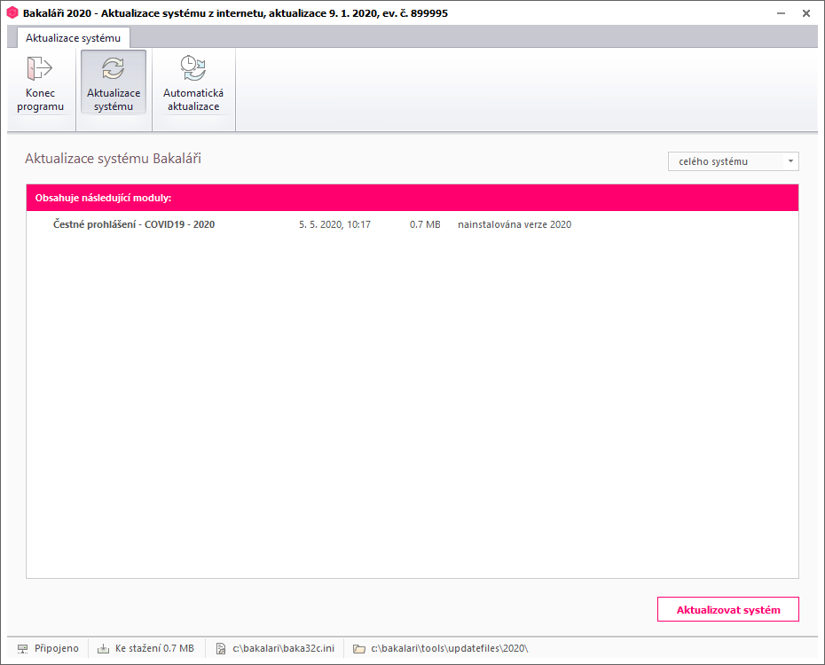825x665 pixels.
Task: Click the date 5. 5. 2020, 10:17
Action: (x=334, y=224)
